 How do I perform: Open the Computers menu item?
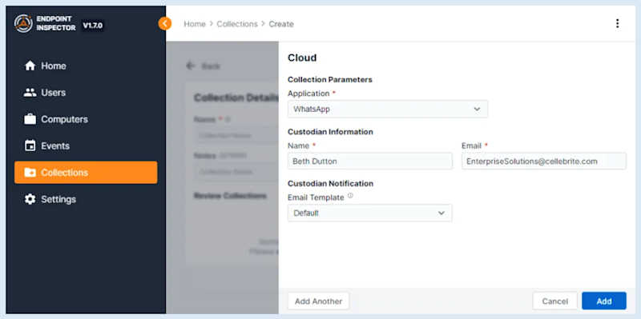86,119
